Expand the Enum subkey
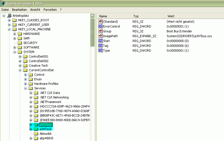The image size is (224, 141). pyautogui.click(x=26, y=79)
